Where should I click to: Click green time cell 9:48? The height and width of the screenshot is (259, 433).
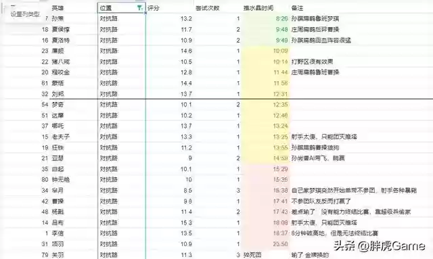coord(281,29)
